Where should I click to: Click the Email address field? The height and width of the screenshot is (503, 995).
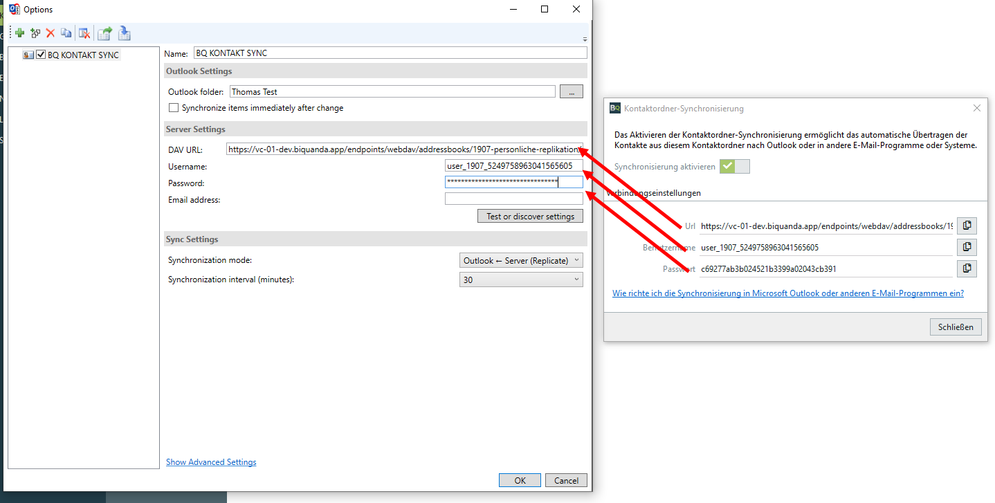click(514, 199)
